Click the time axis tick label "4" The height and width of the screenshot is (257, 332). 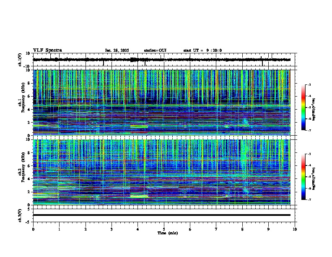(x=137, y=229)
